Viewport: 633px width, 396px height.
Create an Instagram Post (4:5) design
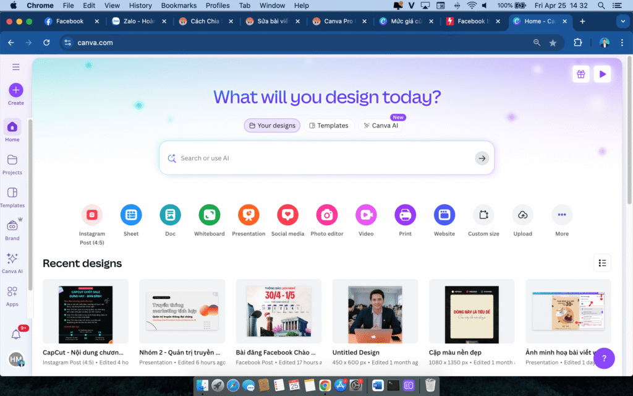click(91, 215)
